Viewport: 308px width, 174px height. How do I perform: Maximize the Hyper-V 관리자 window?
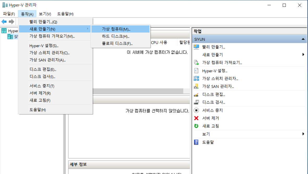coord(284,5)
